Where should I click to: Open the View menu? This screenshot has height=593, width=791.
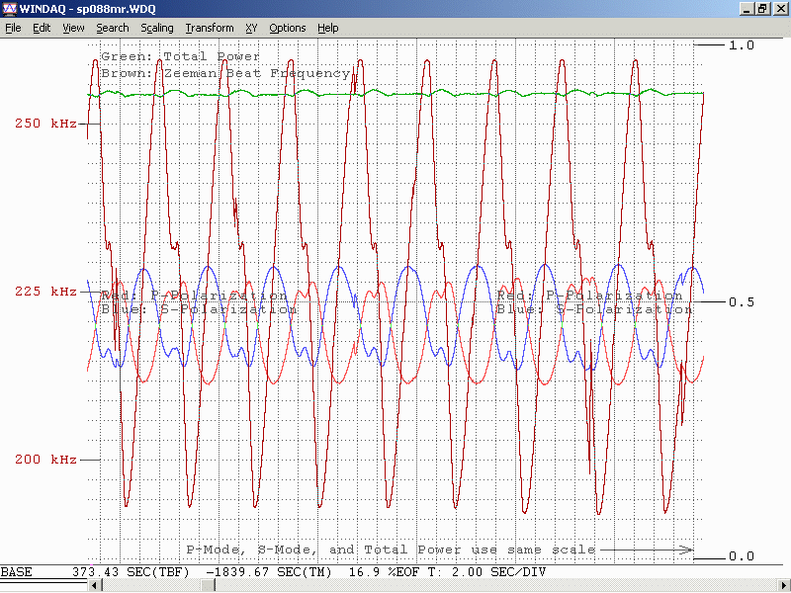(x=73, y=28)
